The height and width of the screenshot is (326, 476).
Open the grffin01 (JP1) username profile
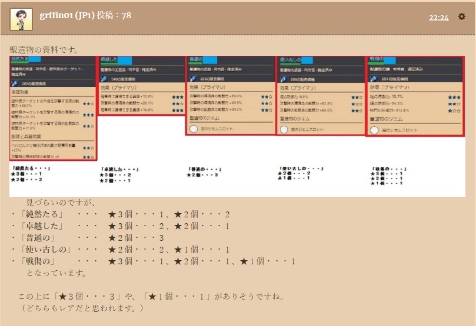tap(67, 15)
